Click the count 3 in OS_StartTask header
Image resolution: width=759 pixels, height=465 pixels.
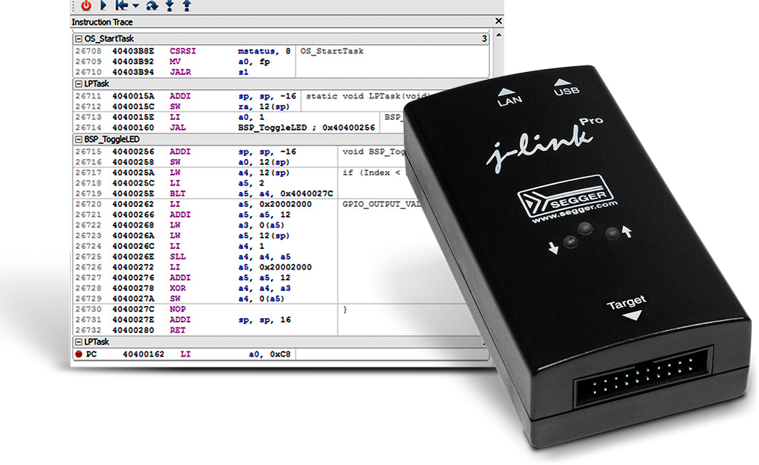click(x=484, y=39)
